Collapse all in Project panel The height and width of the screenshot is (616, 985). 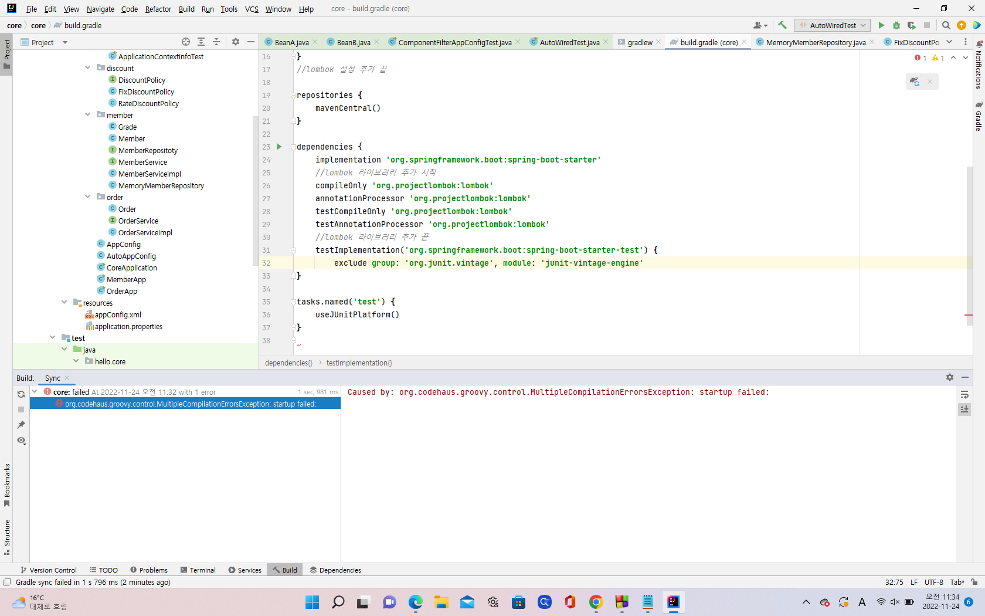coord(216,42)
